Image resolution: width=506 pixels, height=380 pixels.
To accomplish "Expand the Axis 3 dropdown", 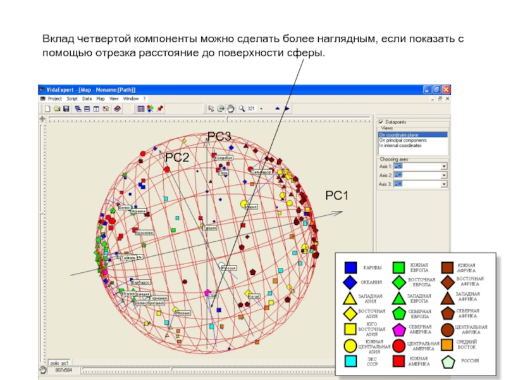I will [444, 185].
